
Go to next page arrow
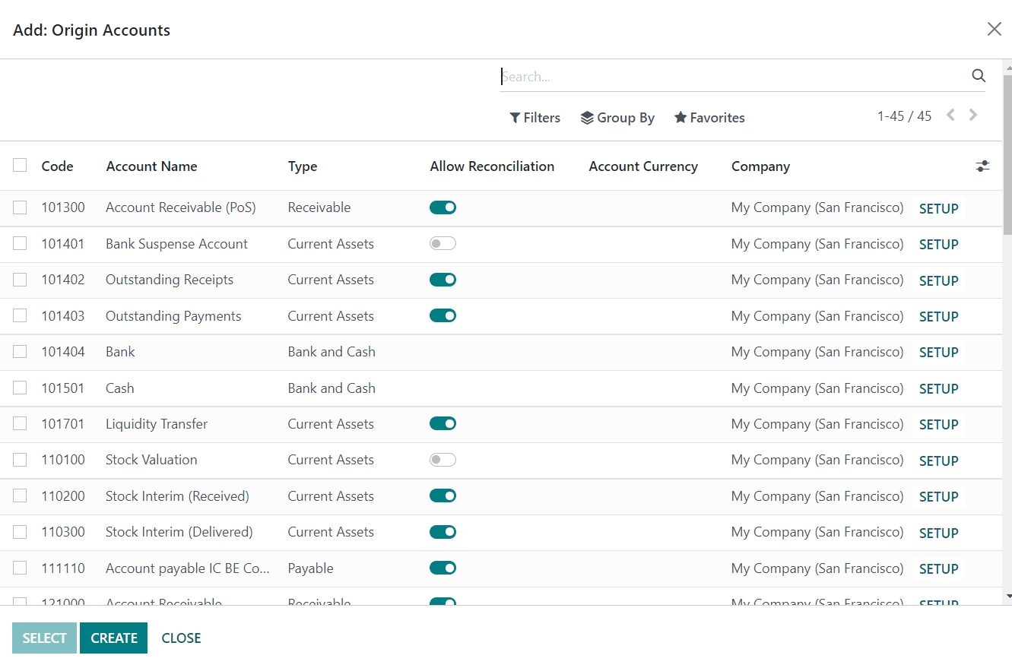pyautogui.click(x=973, y=116)
